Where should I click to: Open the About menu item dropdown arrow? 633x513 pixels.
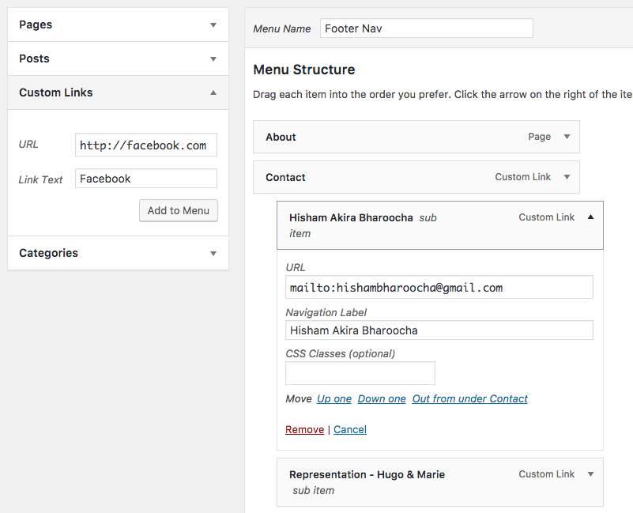pos(567,137)
